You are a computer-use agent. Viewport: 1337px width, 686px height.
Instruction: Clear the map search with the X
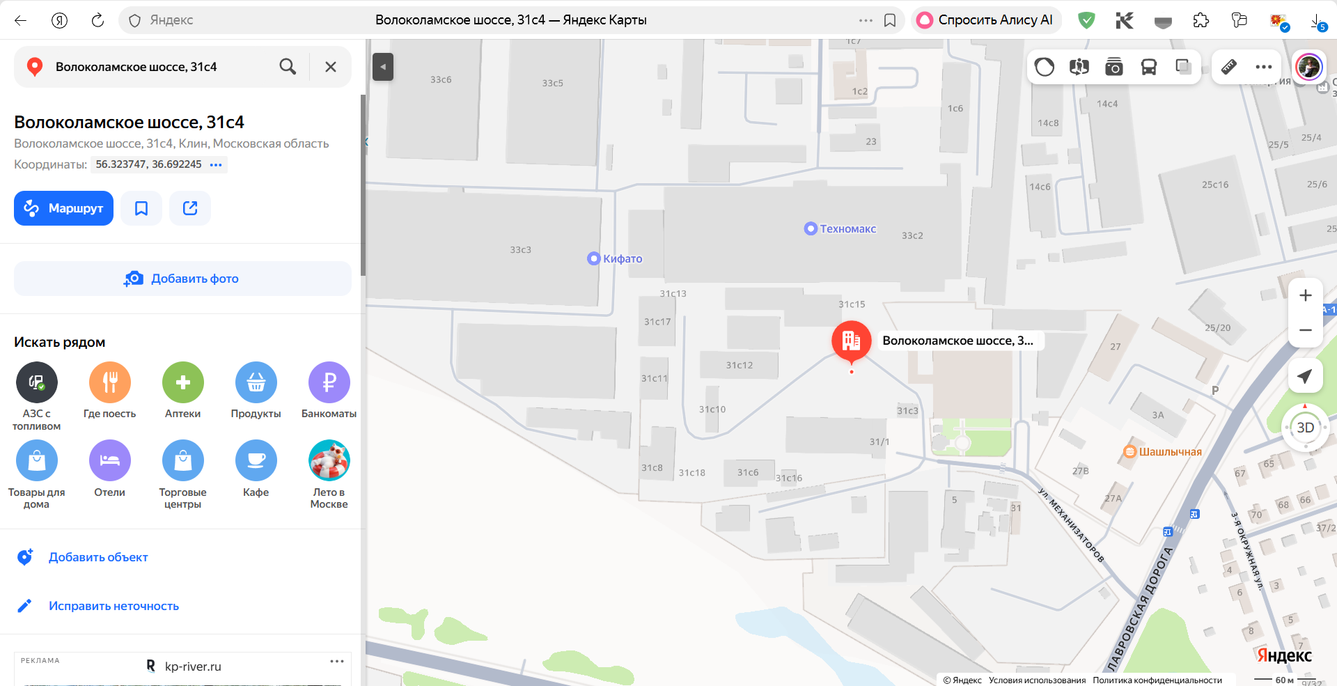(331, 67)
